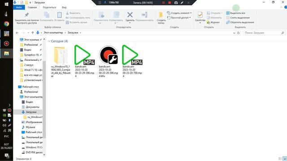Open the Windows Start menu
The width and height of the screenshot is (287, 161).
(x=6, y=4)
